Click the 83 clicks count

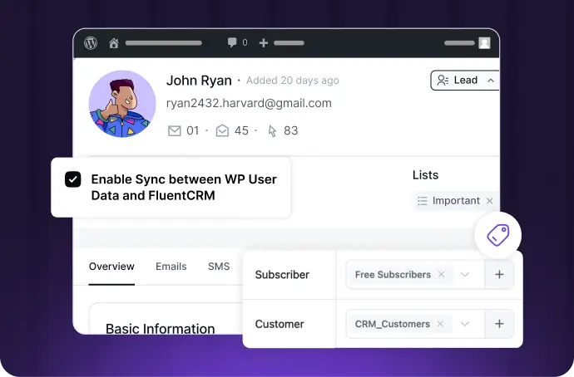point(291,130)
